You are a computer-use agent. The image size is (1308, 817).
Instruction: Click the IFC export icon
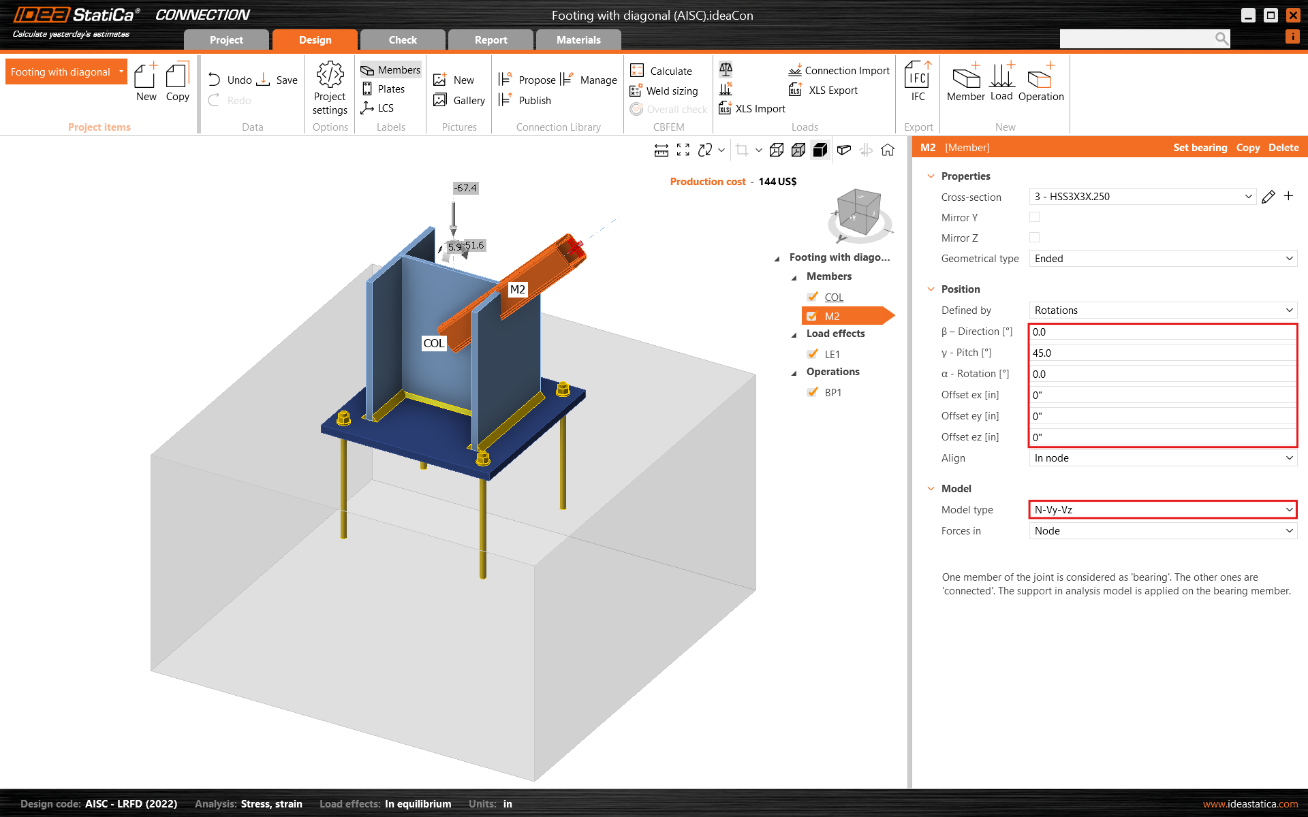click(918, 76)
